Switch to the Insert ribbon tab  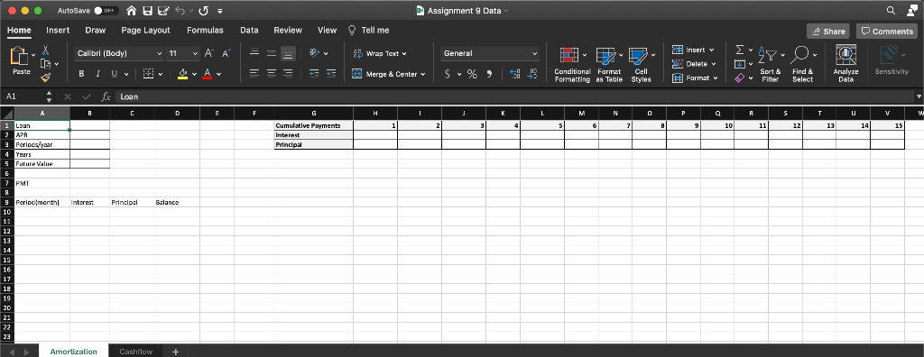58,30
